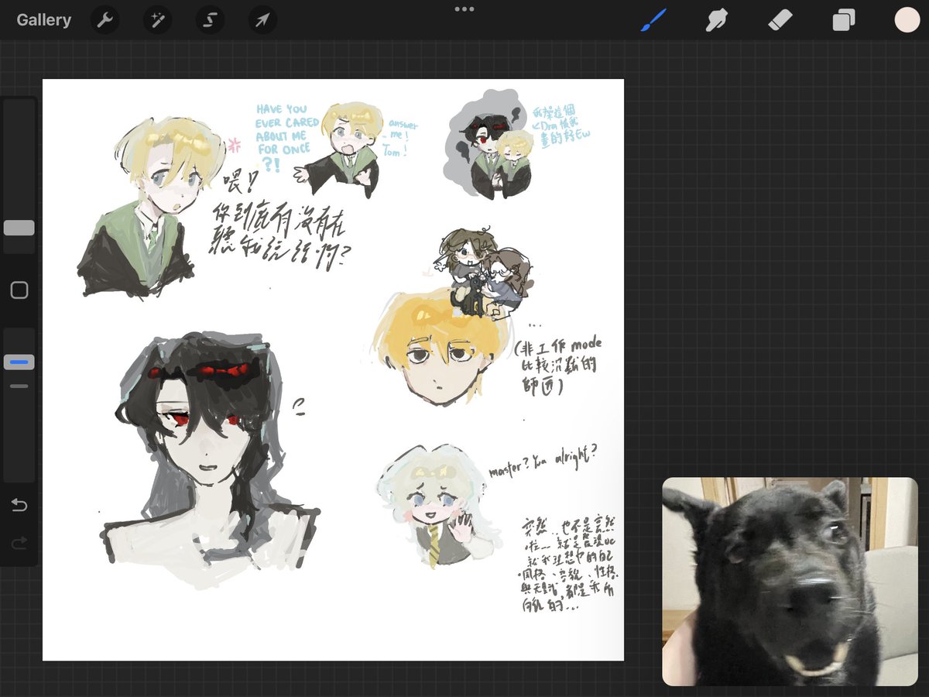Click the brush opacity slider handle

[x=19, y=362]
